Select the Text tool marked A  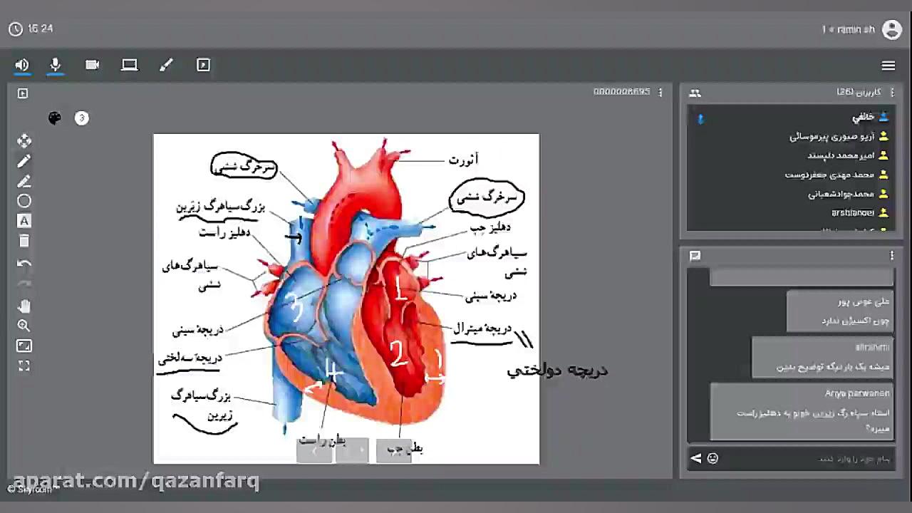[24, 221]
